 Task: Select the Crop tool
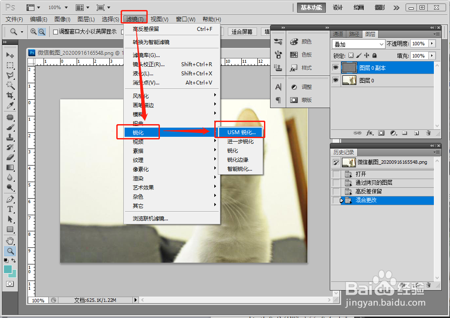[10, 95]
